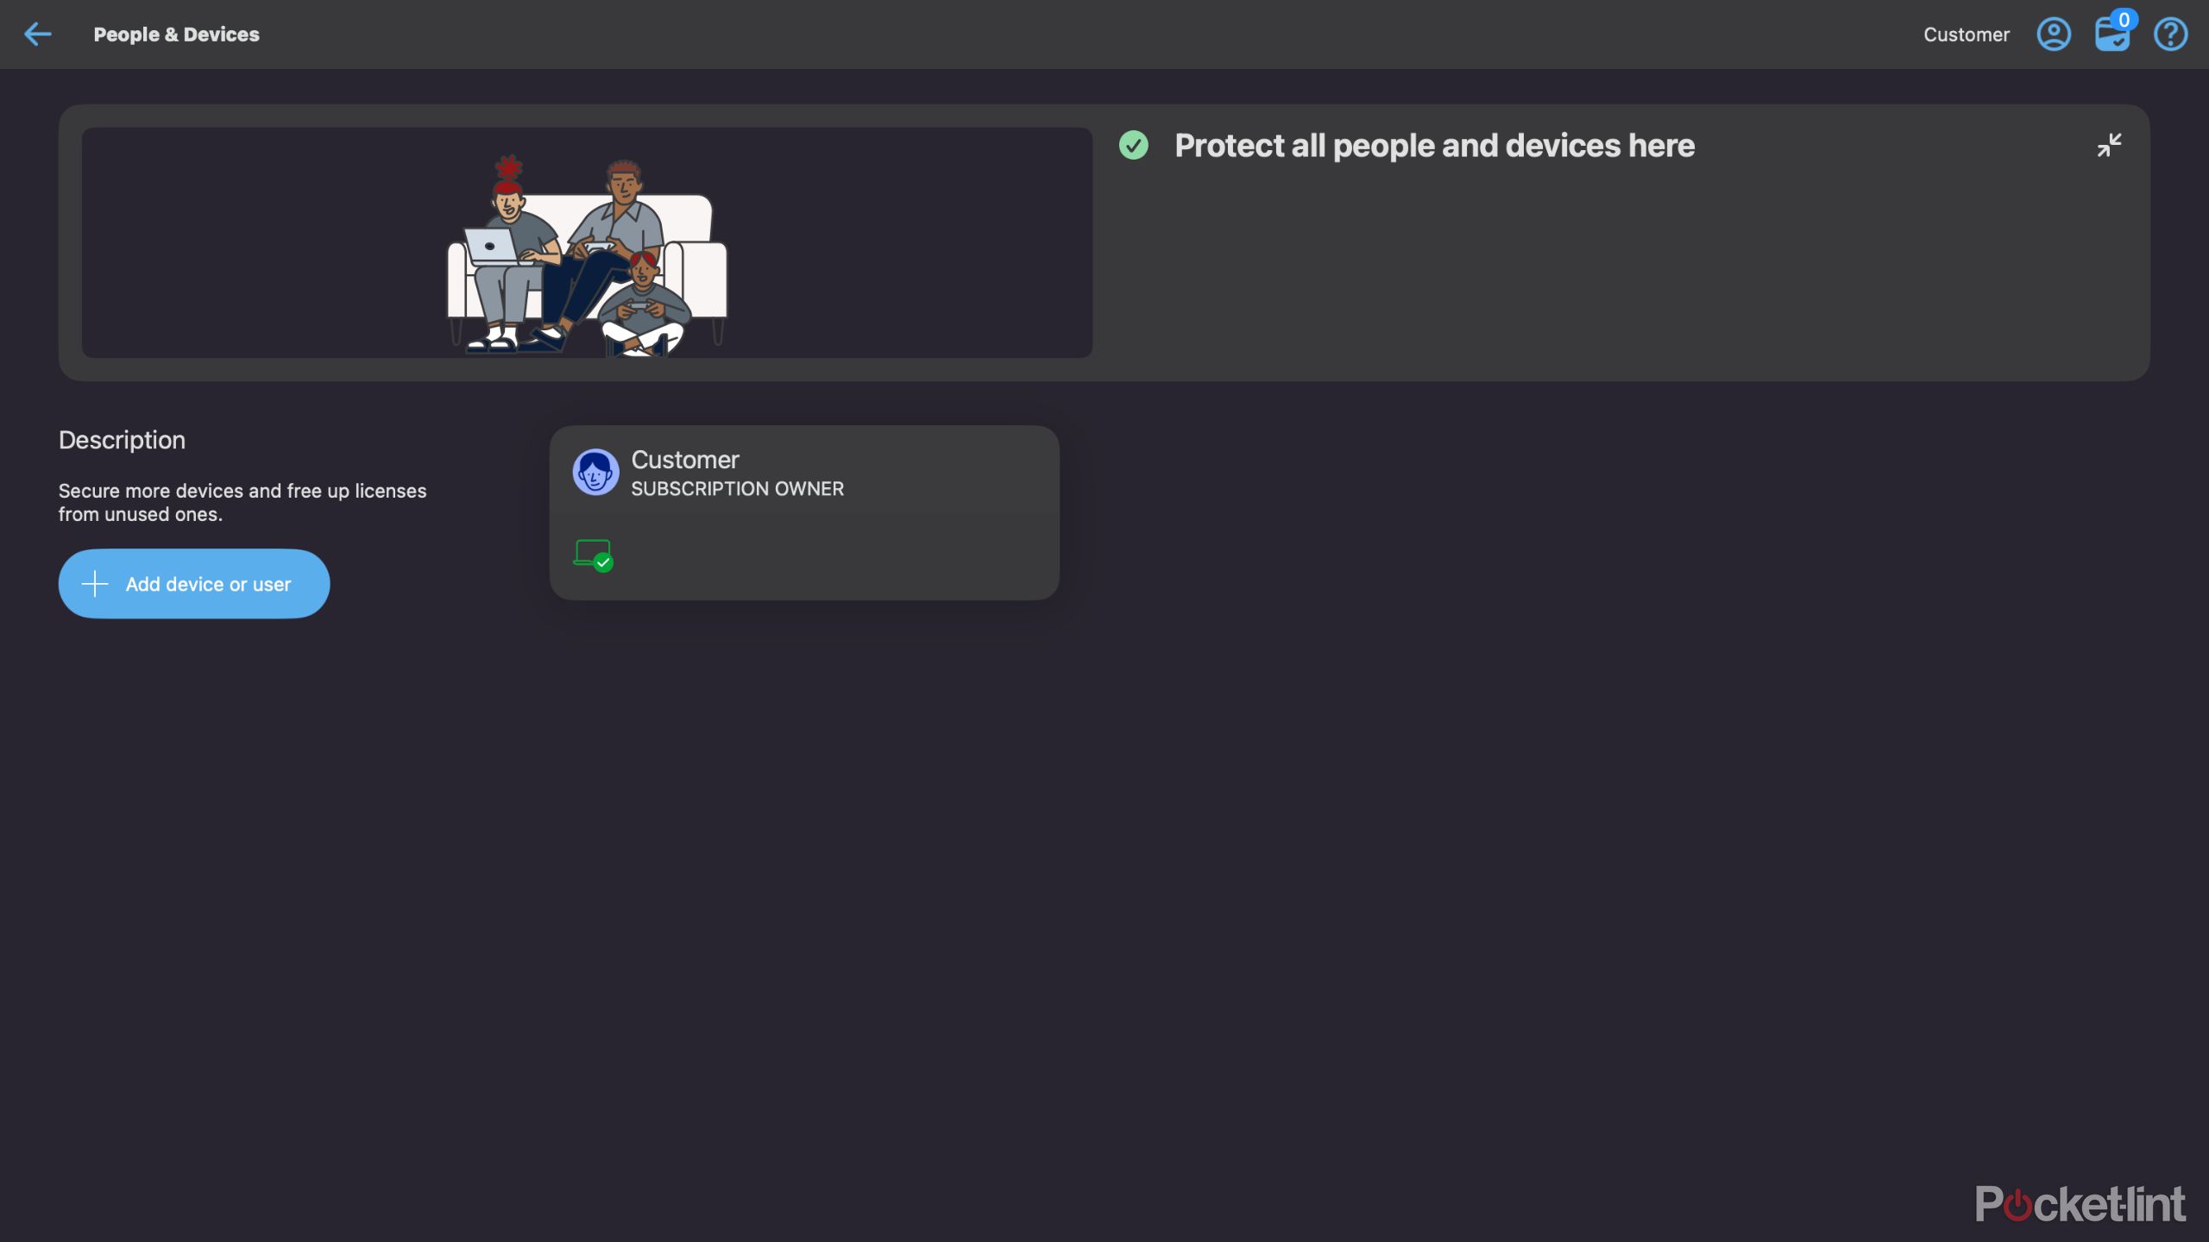The image size is (2209, 1242).
Task: Click the Protect all people checkmark icon
Action: point(1133,144)
